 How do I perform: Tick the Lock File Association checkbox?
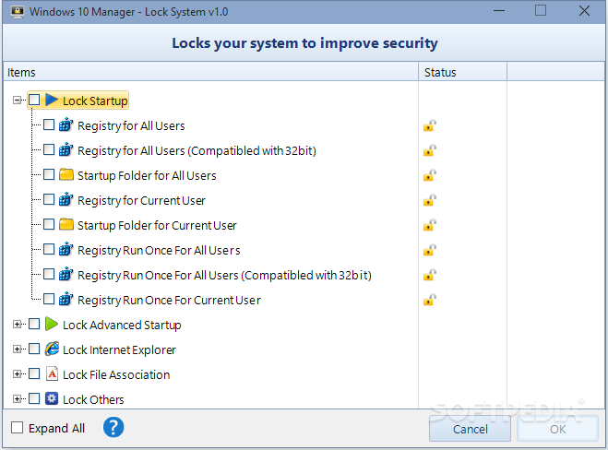point(34,373)
